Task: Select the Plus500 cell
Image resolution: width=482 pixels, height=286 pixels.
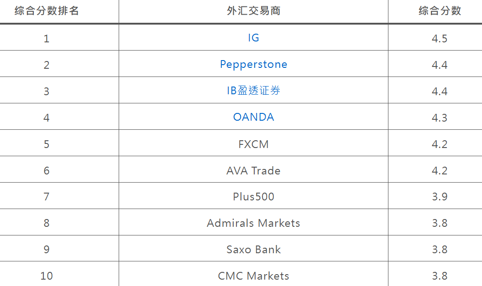Action: click(254, 197)
